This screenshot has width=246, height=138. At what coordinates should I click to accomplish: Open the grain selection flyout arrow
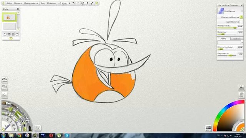point(242,42)
